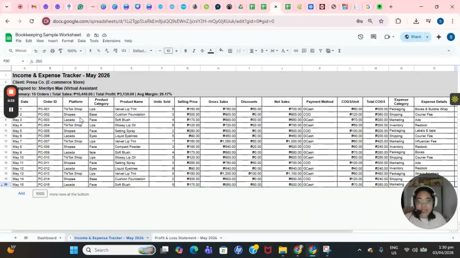Click the Insert chart icon
Screen dimensions: 460x258
coord(312,51)
